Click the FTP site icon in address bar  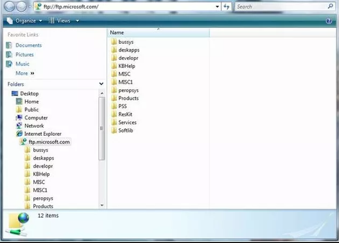click(38, 6)
